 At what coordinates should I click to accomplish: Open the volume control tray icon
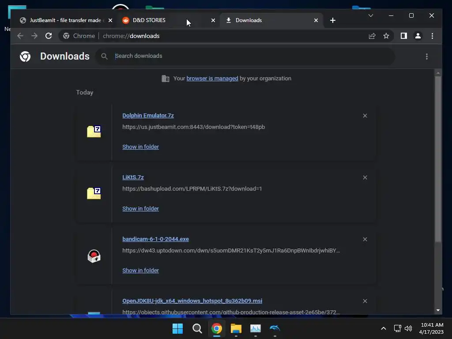(408, 328)
